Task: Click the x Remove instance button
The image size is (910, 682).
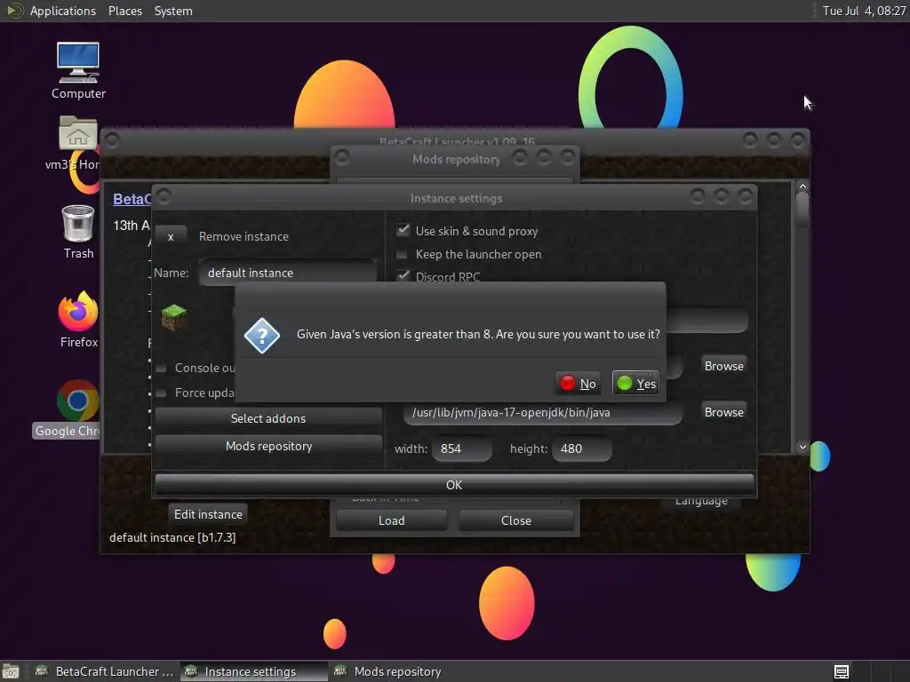Action: (x=171, y=236)
